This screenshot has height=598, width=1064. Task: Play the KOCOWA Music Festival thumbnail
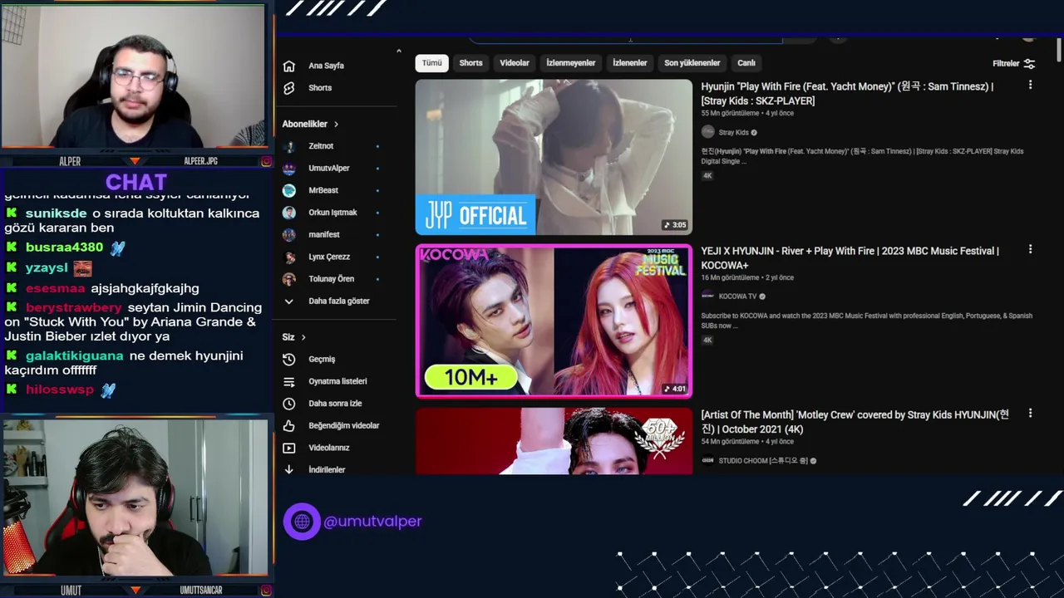tap(554, 321)
